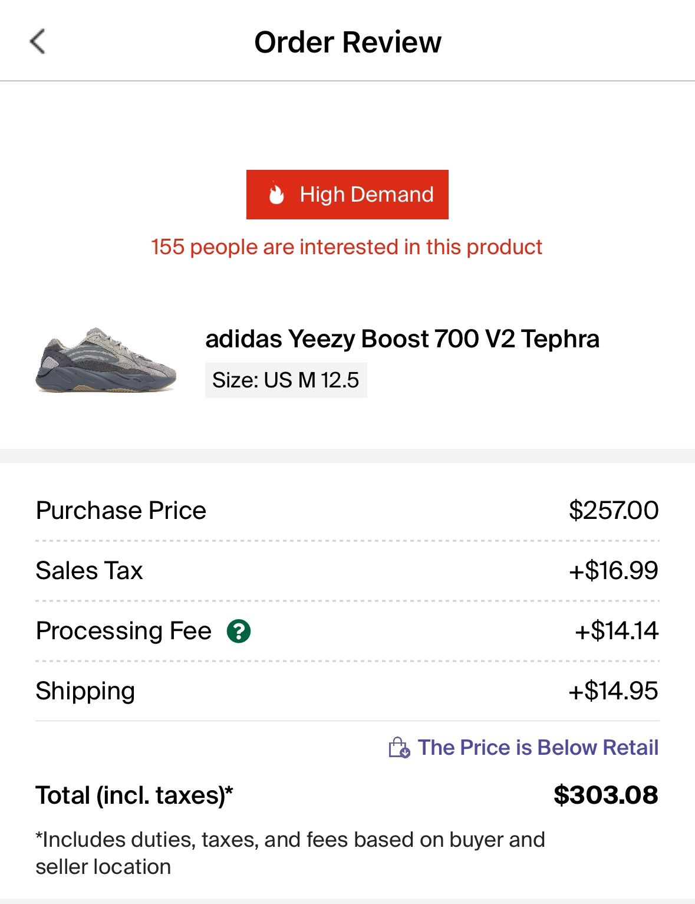Tap the Purchase Price label
Viewport: 695px width, 904px height.
point(121,511)
